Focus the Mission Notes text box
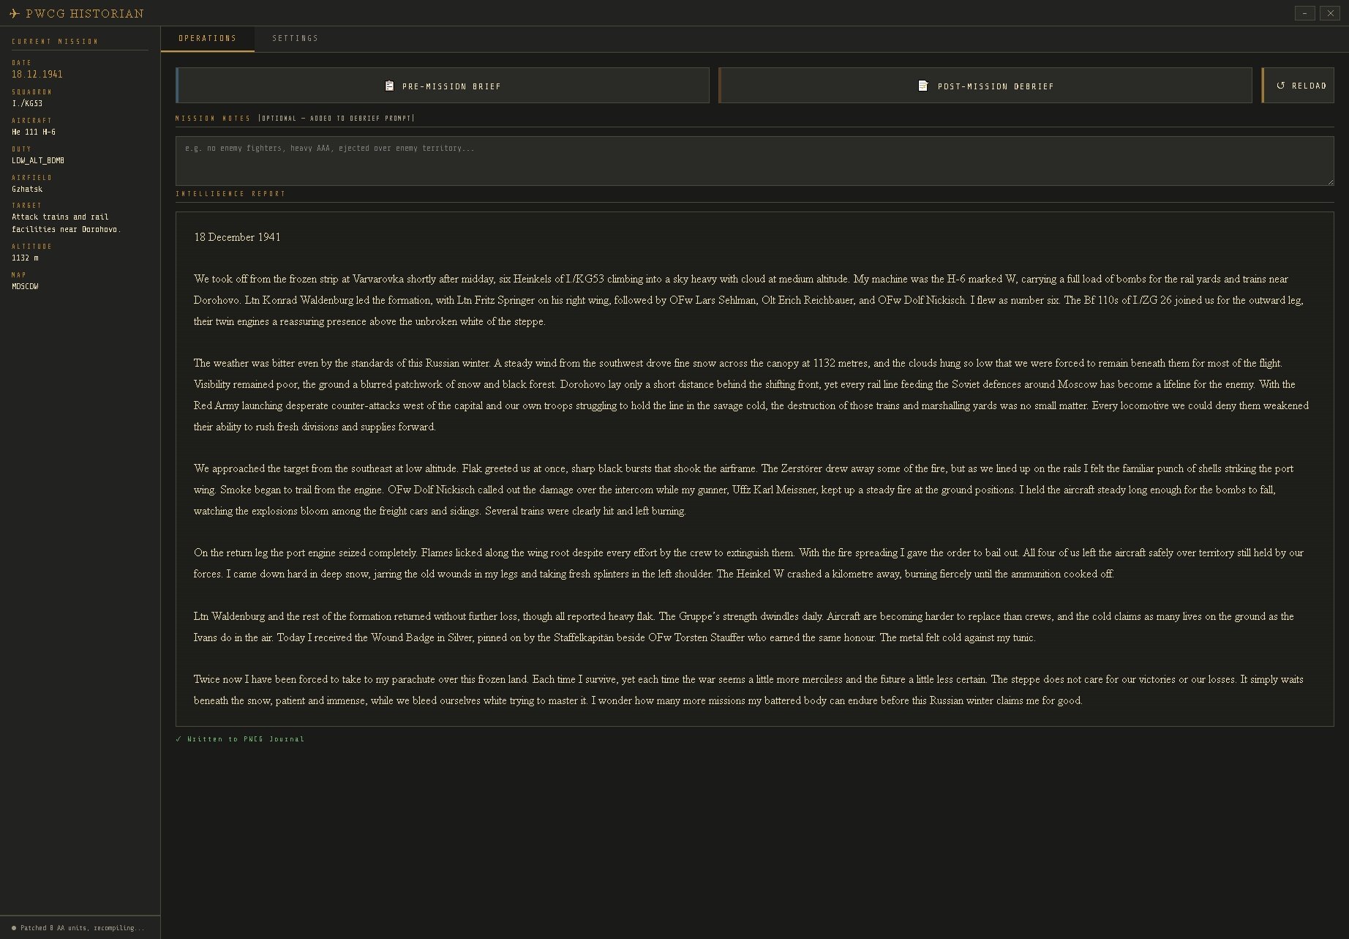Viewport: 1349px width, 939px height. click(x=754, y=161)
